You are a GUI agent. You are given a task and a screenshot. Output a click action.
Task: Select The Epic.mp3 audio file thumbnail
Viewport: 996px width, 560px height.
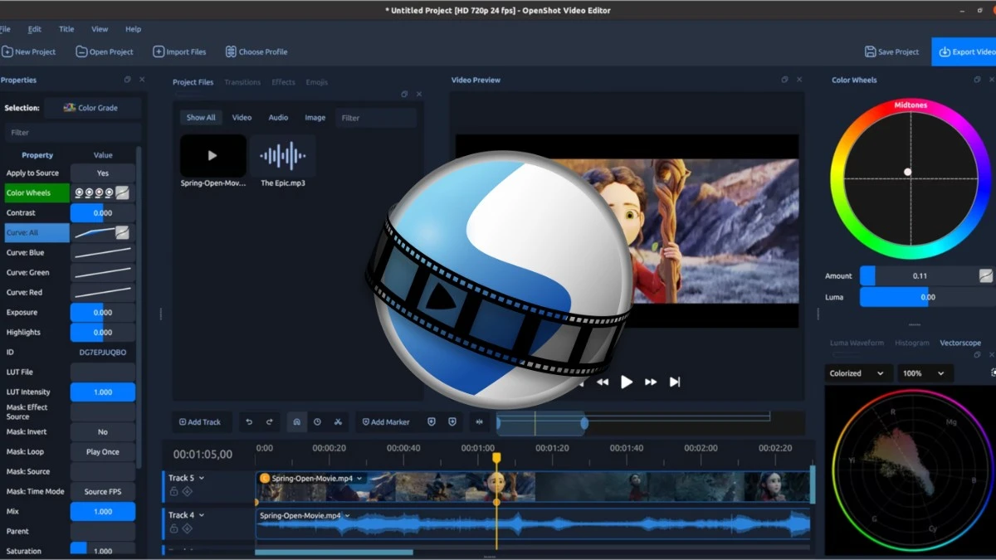[282, 155]
